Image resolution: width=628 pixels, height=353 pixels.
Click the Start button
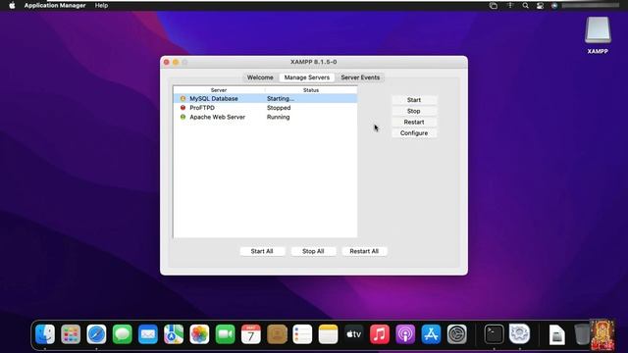(x=414, y=100)
